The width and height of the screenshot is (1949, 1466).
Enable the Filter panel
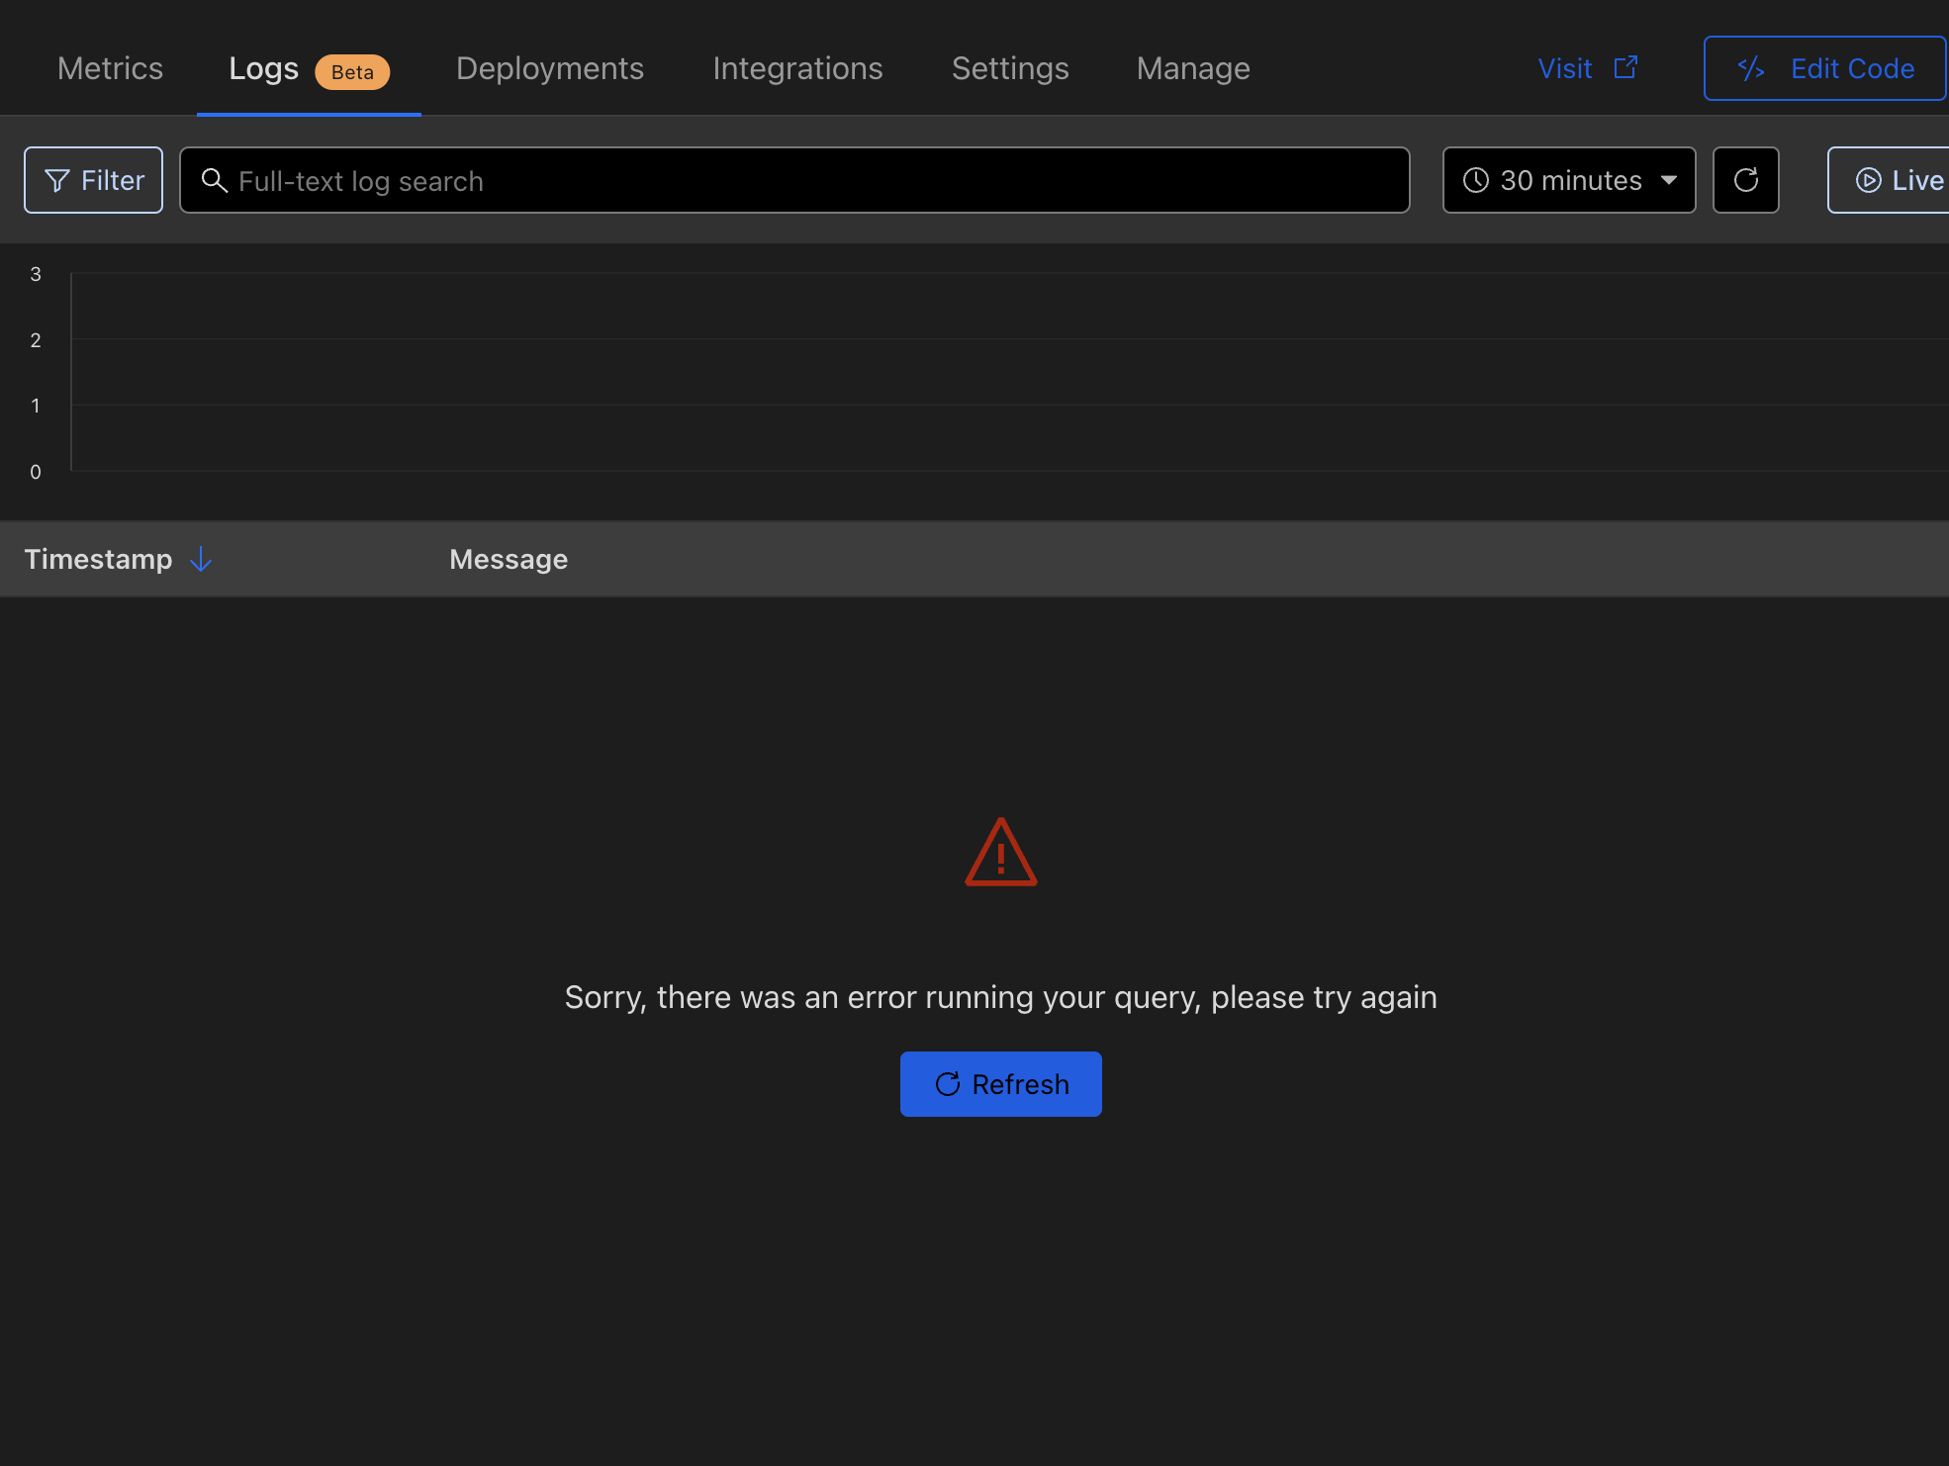pyautogui.click(x=93, y=180)
